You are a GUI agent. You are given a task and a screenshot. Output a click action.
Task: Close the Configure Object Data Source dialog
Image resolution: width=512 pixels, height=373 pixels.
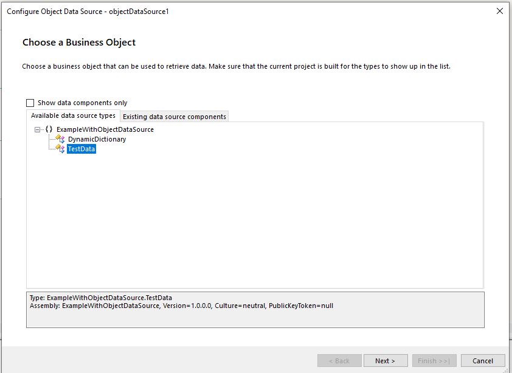[499, 11]
